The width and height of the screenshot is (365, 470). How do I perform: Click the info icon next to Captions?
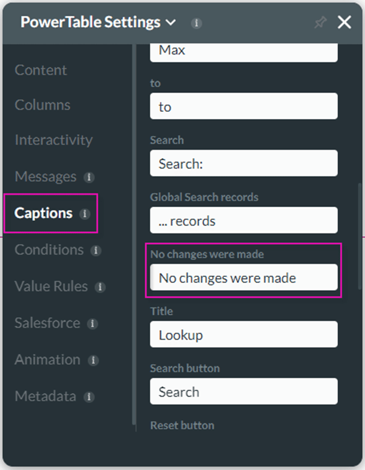[85, 214]
